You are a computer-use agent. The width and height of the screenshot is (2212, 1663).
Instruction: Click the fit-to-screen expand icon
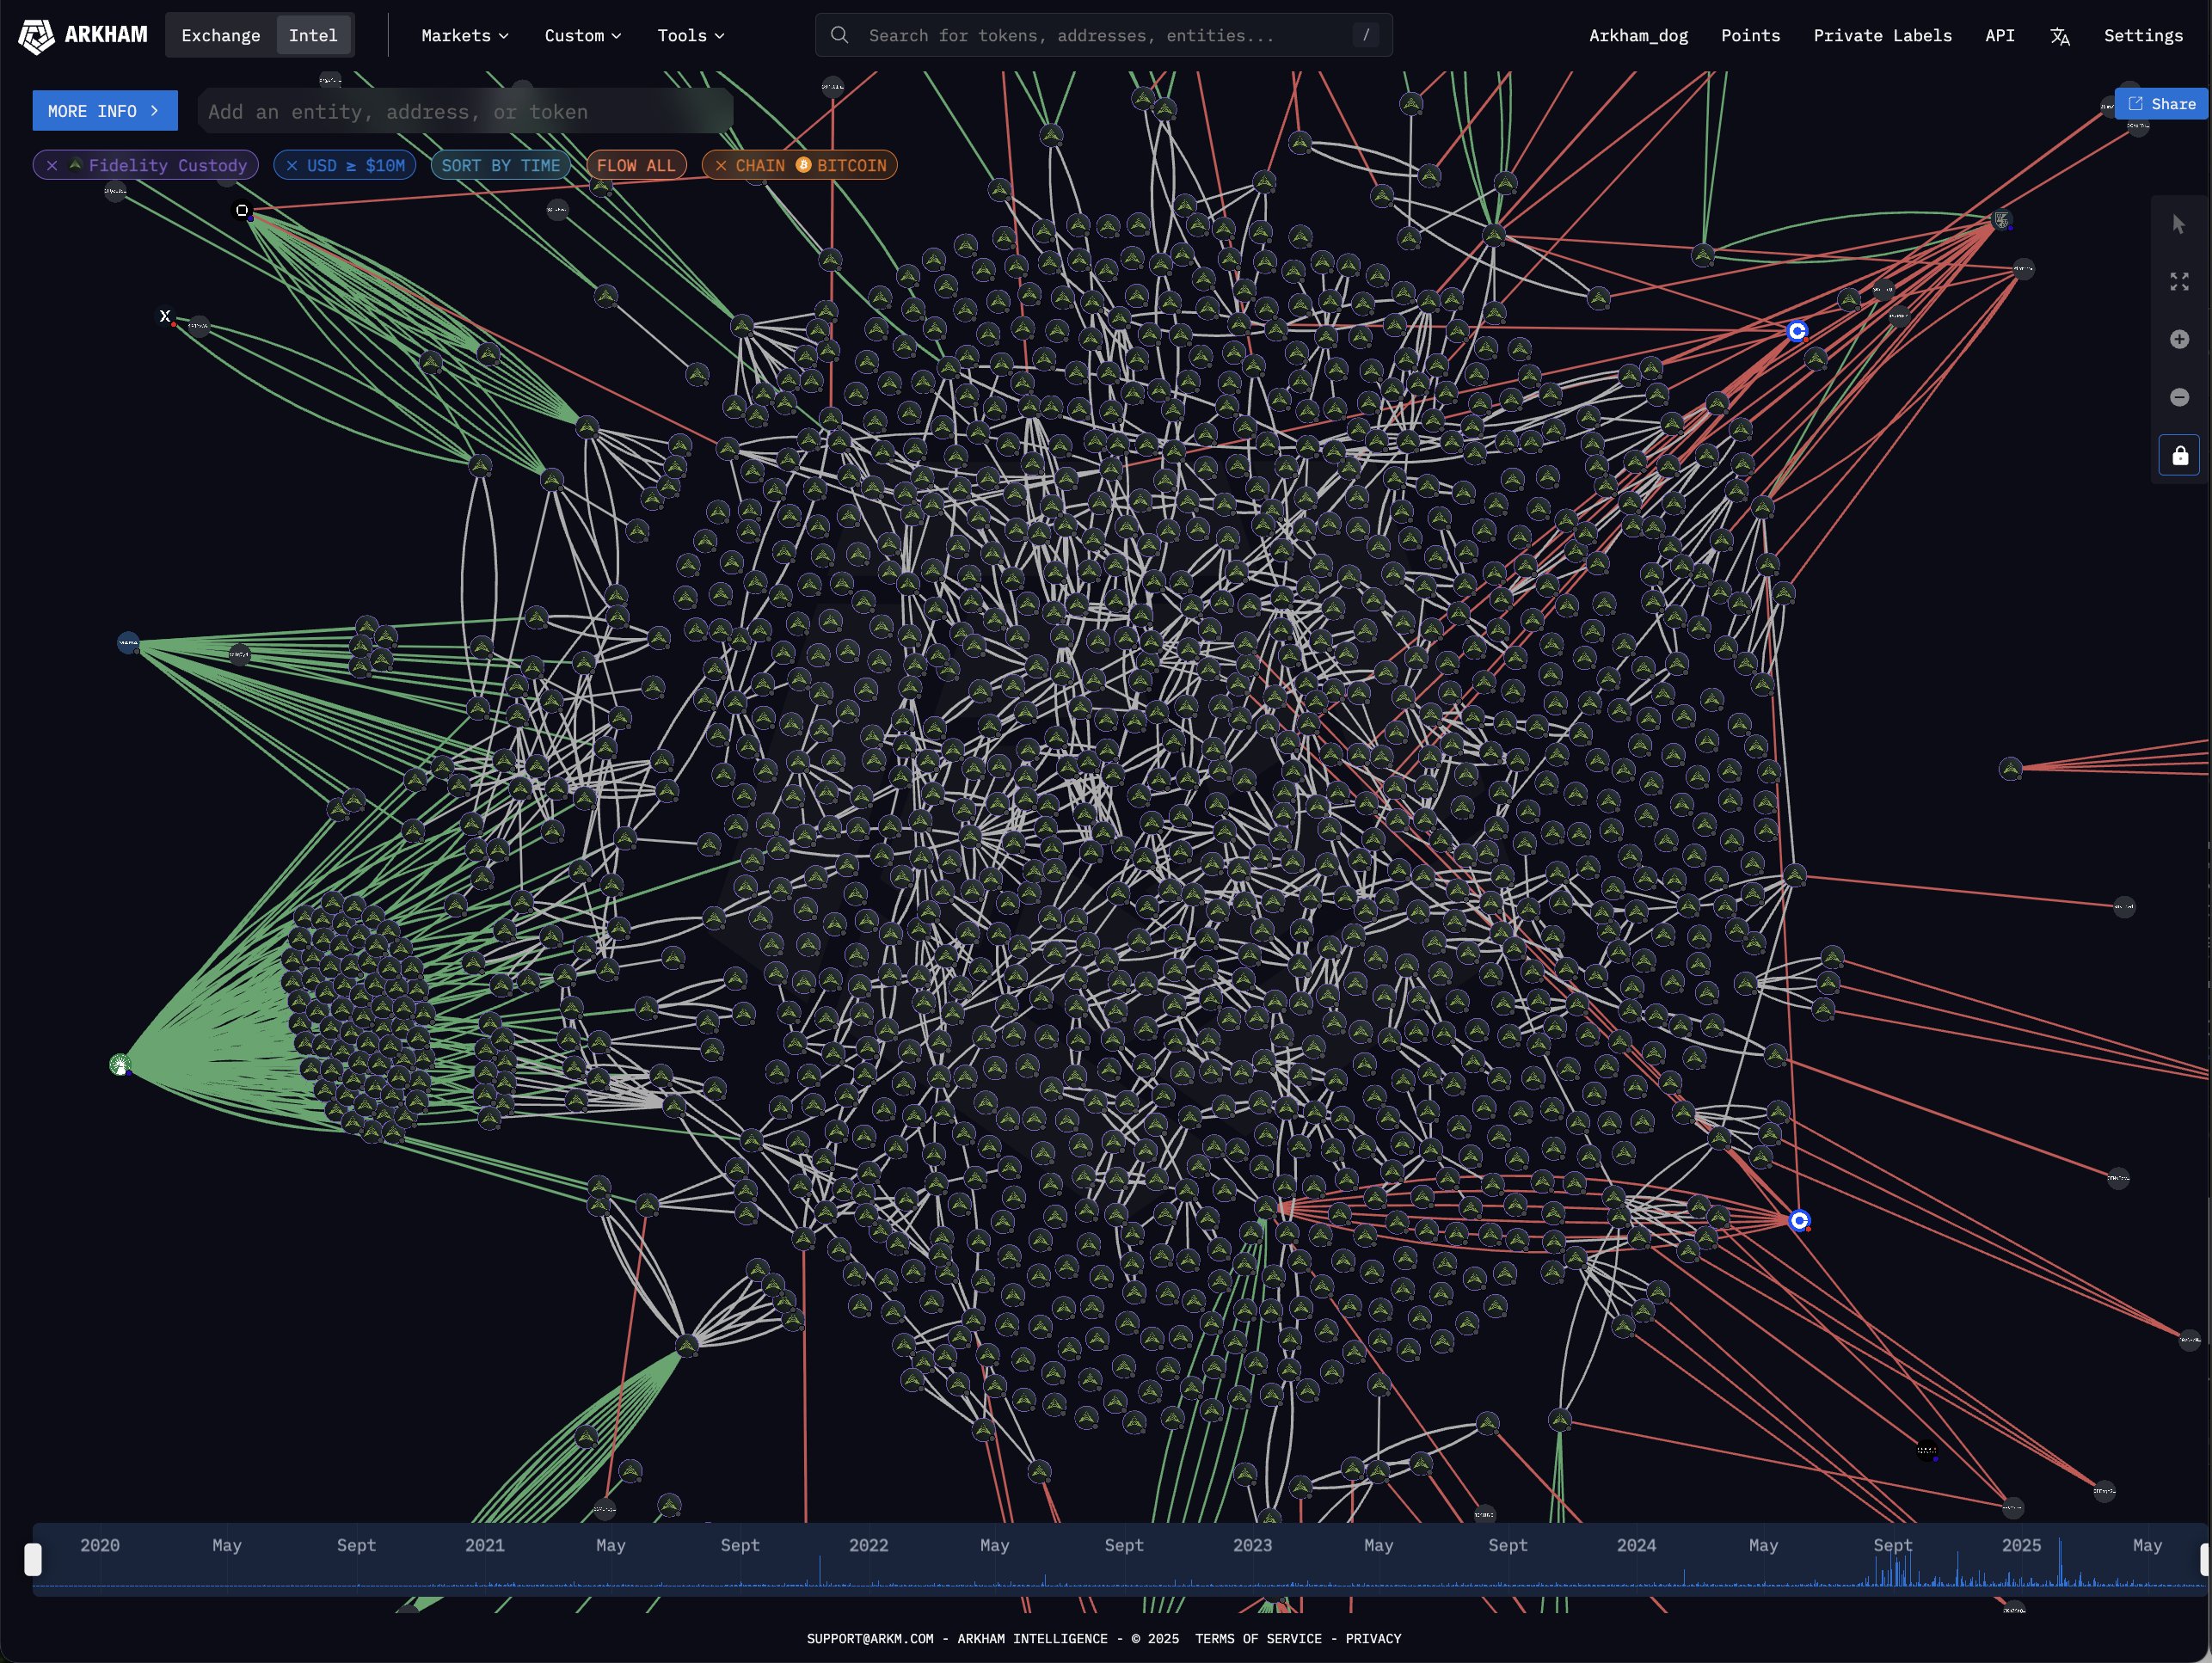pos(2179,282)
